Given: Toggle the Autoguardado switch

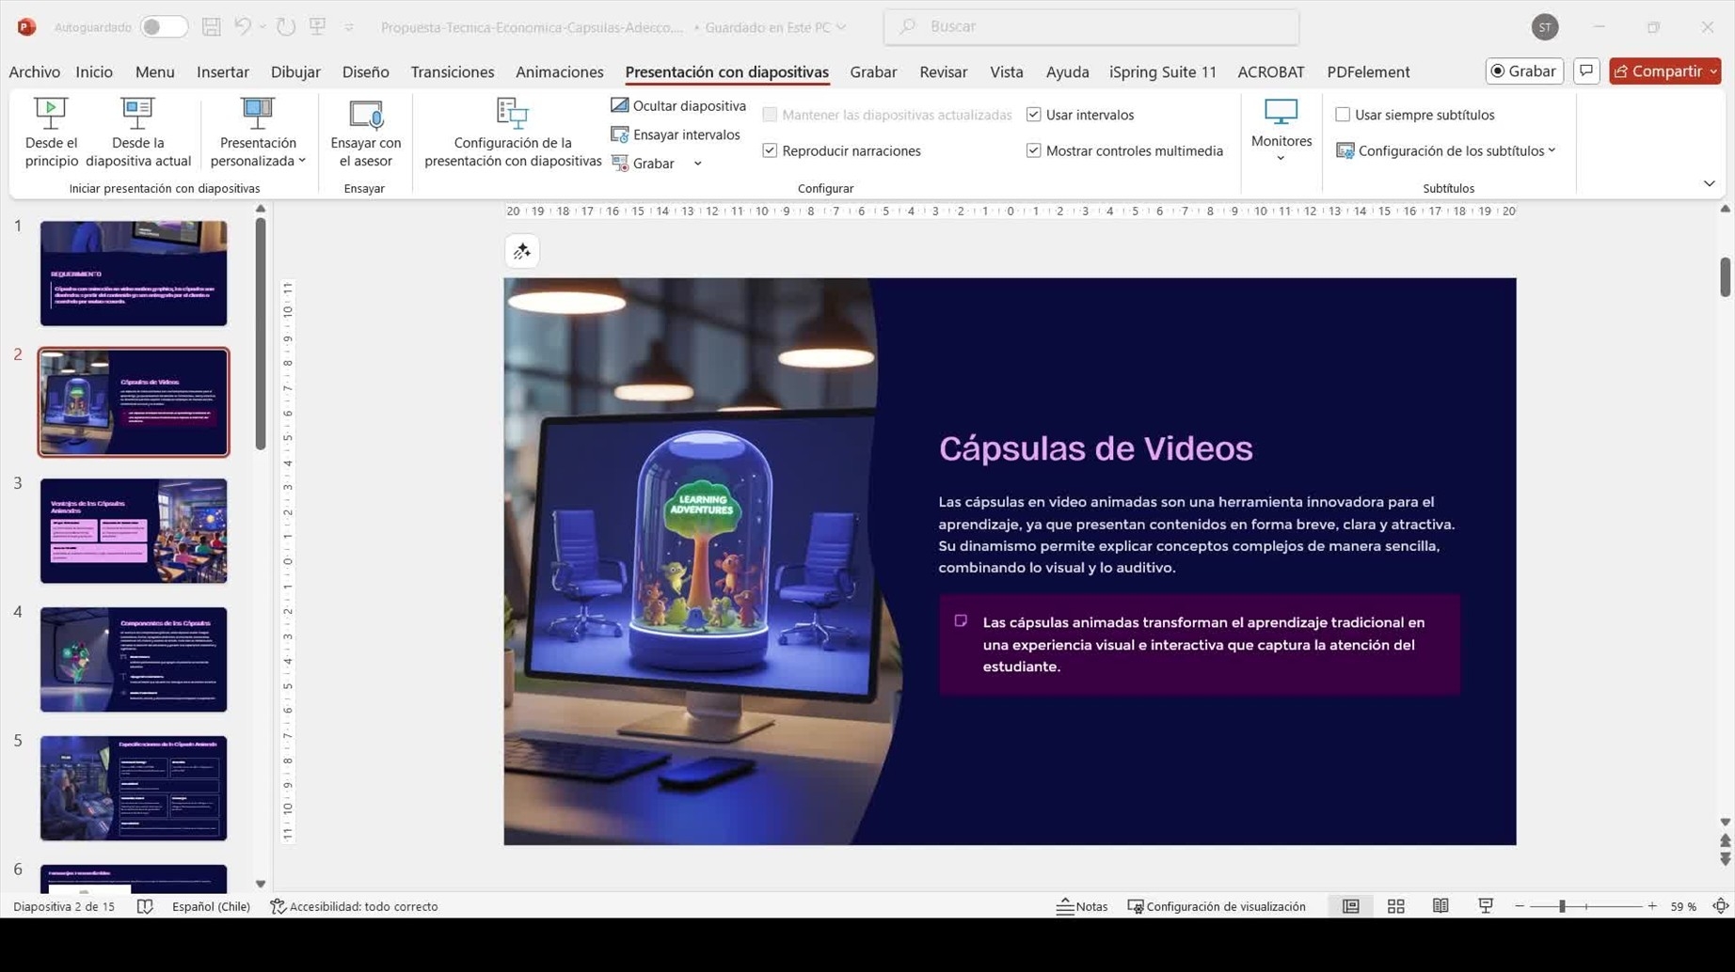Looking at the screenshot, I should (x=163, y=27).
